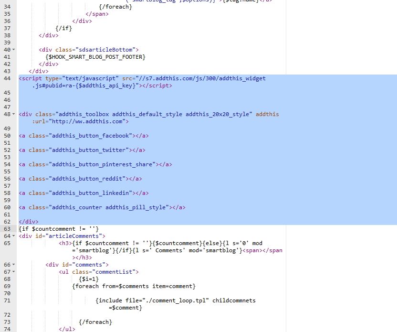Click the "addthis_counter addthis_pill_style" text
The image size is (397, 332).
coord(109,208)
